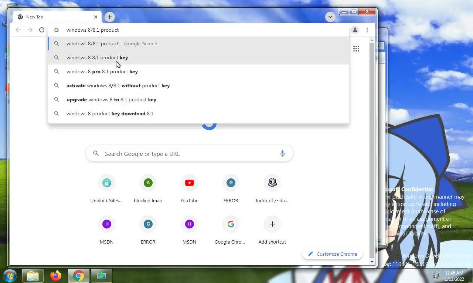Image resolution: width=473 pixels, height=283 pixels.
Task: Click the Customize Chrome button
Action: point(332,254)
